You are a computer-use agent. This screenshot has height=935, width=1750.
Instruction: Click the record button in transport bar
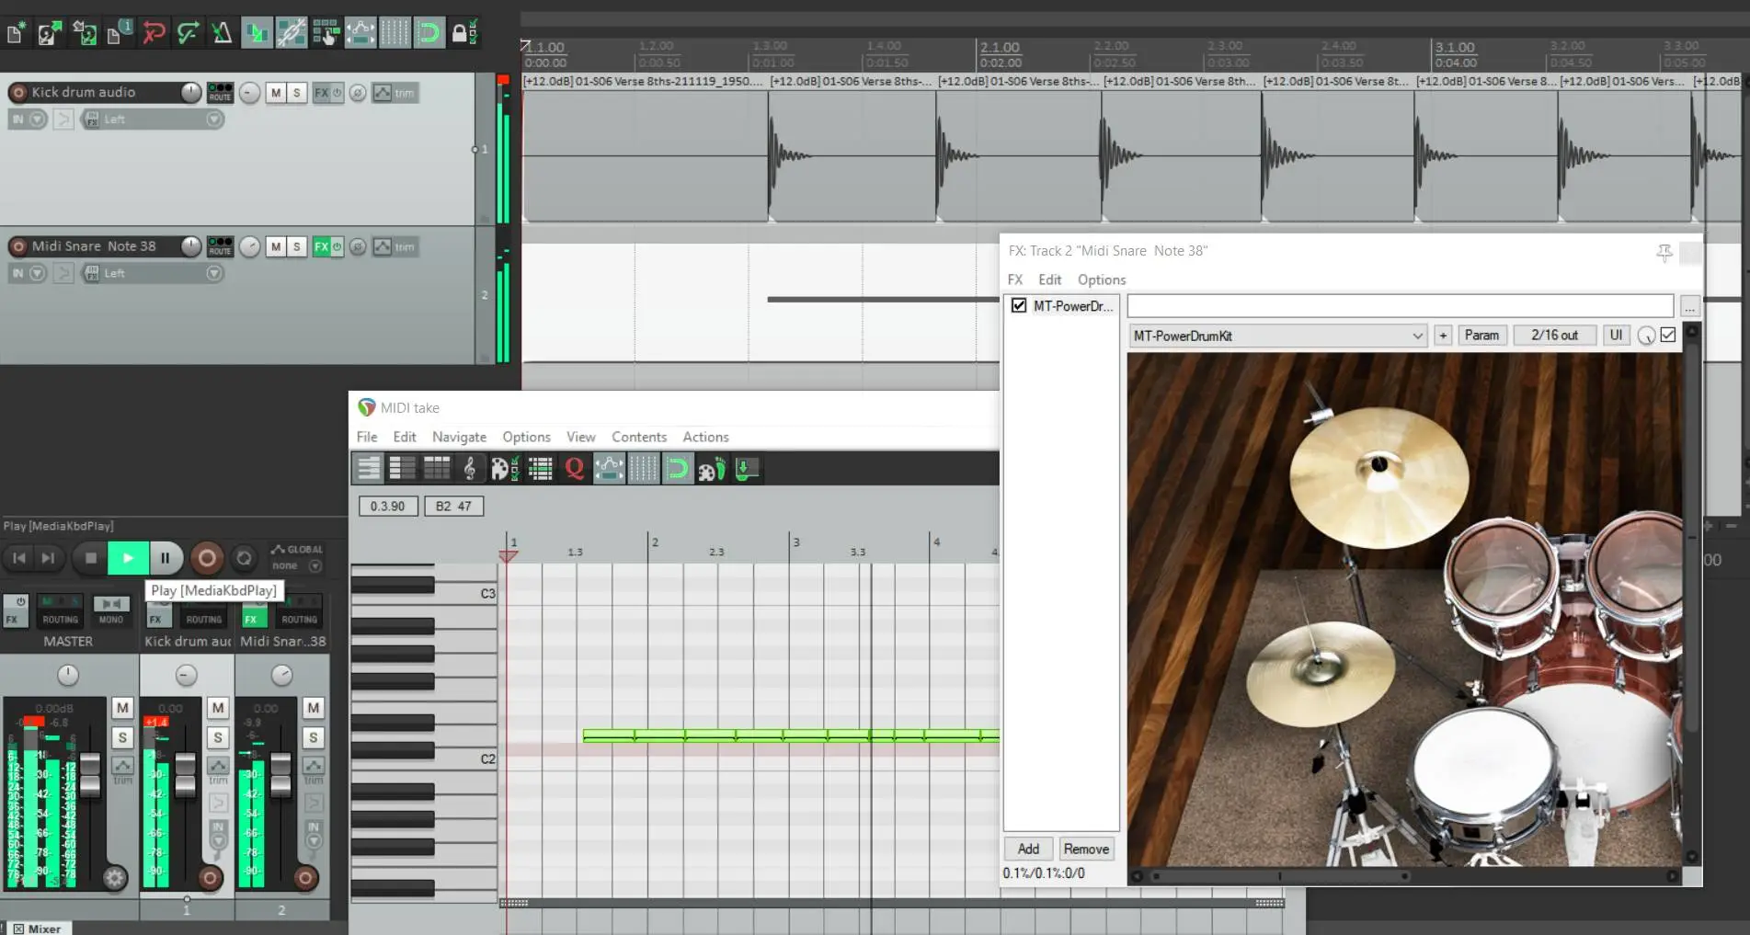pos(207,557)
